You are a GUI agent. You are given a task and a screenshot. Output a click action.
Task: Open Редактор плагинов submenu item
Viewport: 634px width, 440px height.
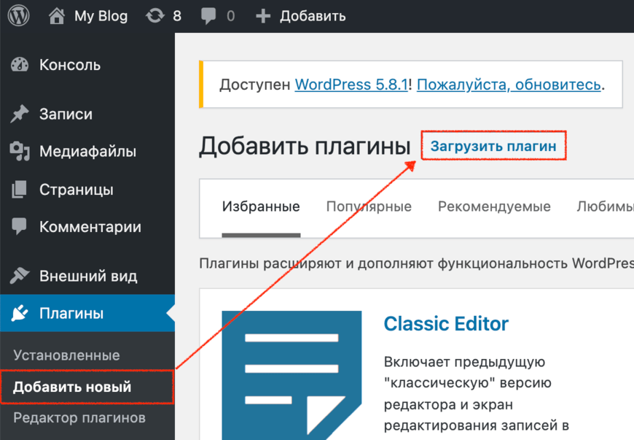[79, 418]
